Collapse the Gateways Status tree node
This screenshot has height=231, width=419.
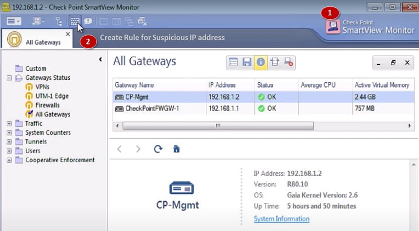pos(9,78)
